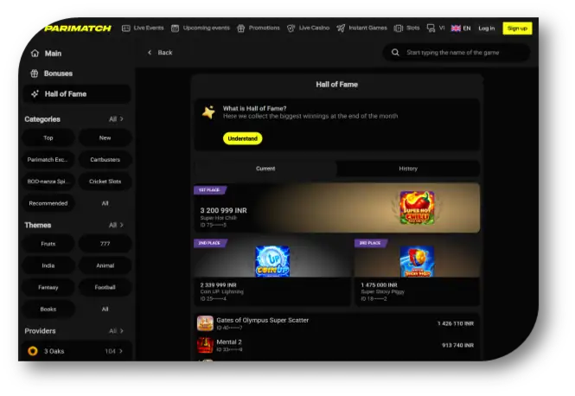Click the yellow Understand button
This screenshot has height=396, width=575.
click(x=243, y=138)
